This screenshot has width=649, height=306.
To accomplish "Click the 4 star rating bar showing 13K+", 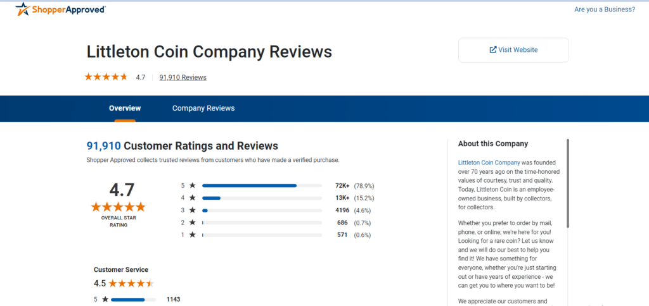I will [262, 199].
